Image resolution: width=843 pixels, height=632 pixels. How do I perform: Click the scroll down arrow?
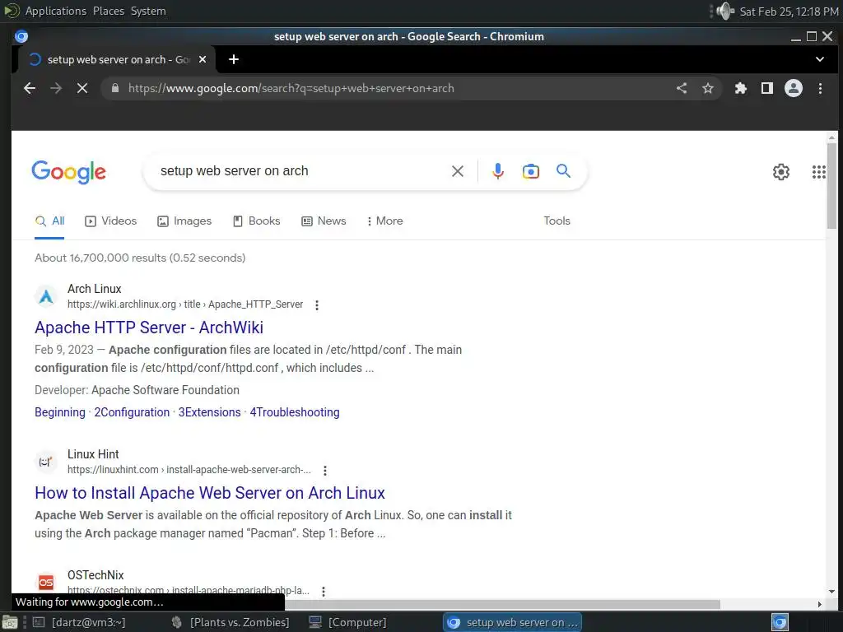click(831, 591)
